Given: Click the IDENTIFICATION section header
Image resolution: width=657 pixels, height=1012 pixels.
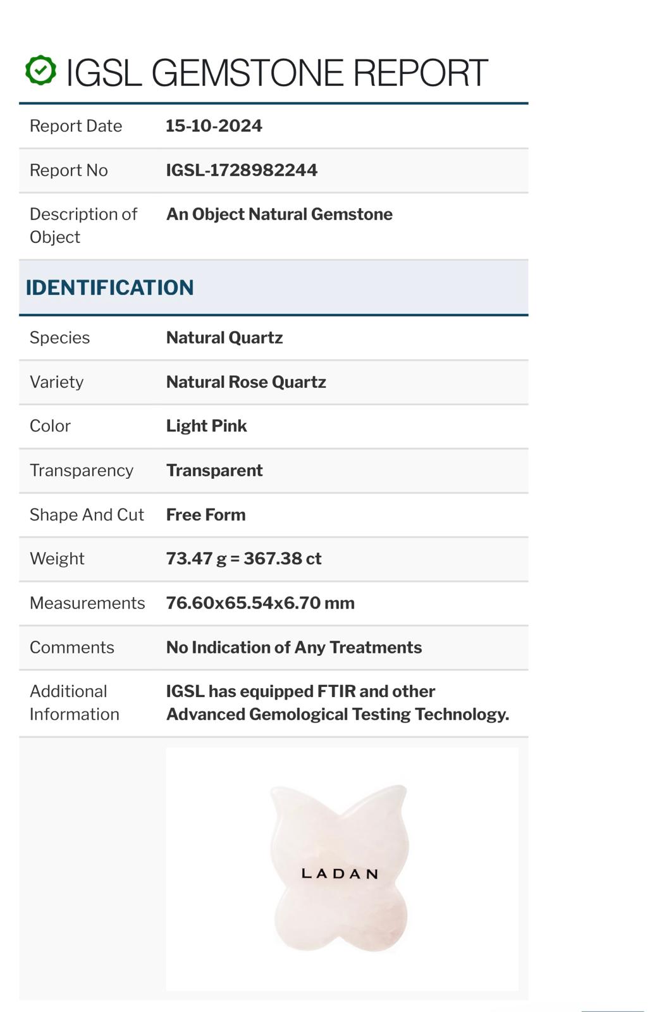Looking at the screenshot, I should 110,288.
